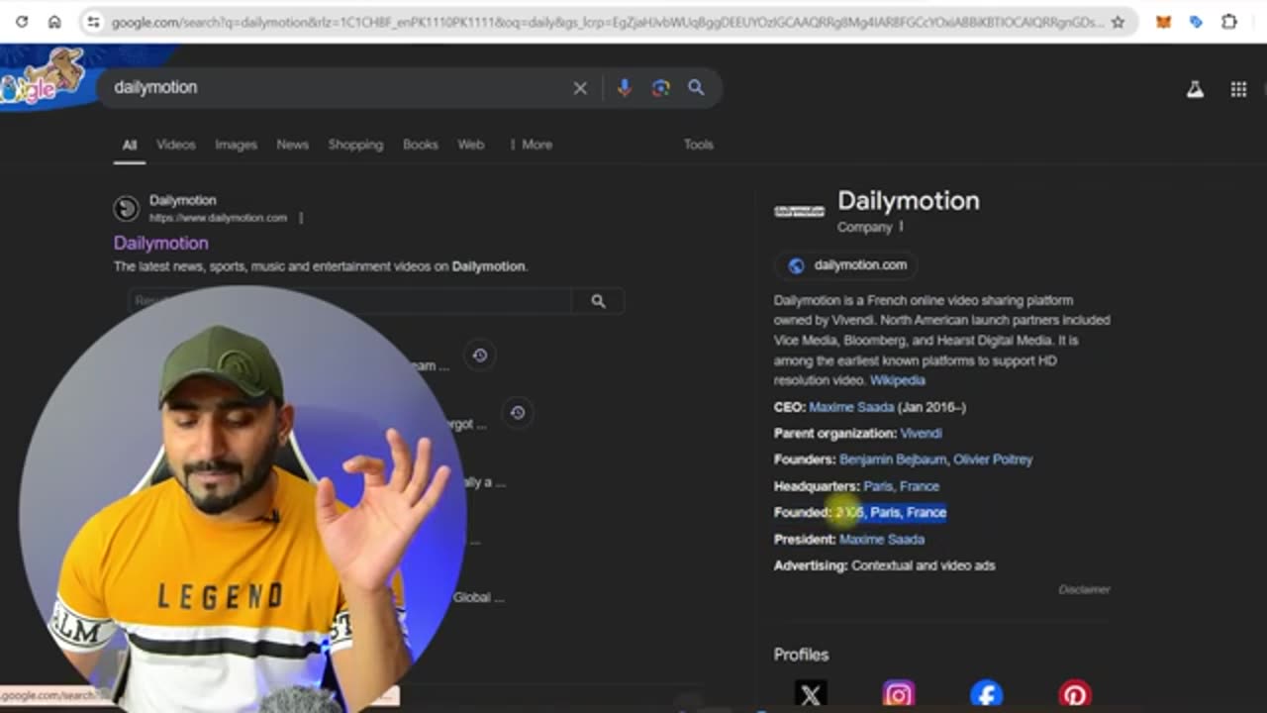This screenshot has height=713, width=1267.
Task: Open Dailymotion's Facebook profile
Action: point(987,694)
